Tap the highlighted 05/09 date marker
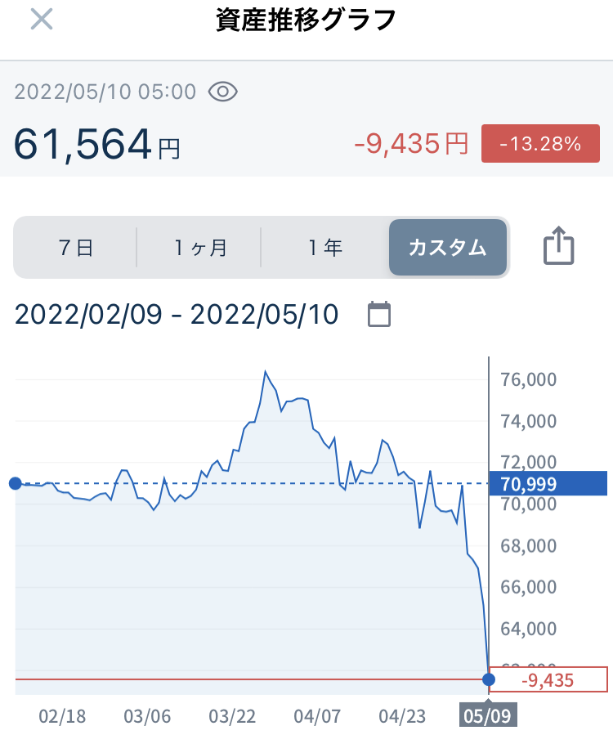This screenshot has height=735, width=613. pos(487,715)
